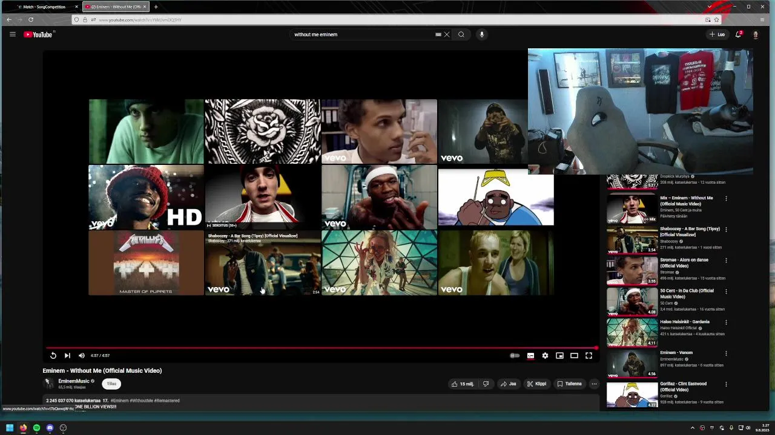The width and height of the screenshot is (775, 435).
Task: Open sidebar Eminem - Venom title
Action: (x=676, y=353)
